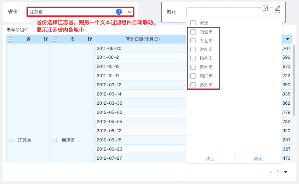The width and height of the screenshot is (299, 184).
Task: Collapse all in 市 column header
Action: point(55,39)
